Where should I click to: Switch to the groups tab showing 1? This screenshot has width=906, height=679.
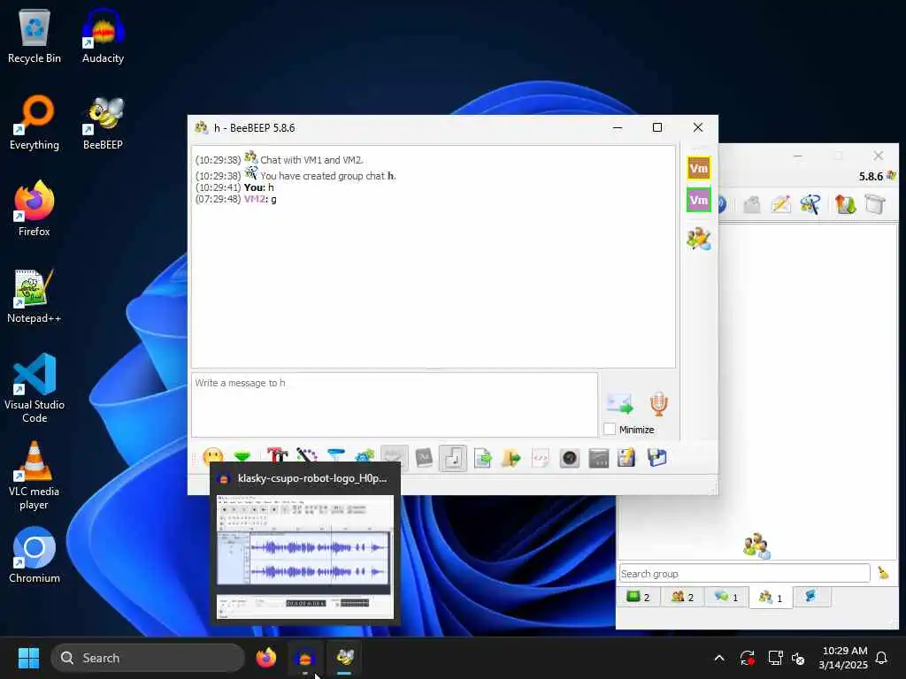pos(771,598)
